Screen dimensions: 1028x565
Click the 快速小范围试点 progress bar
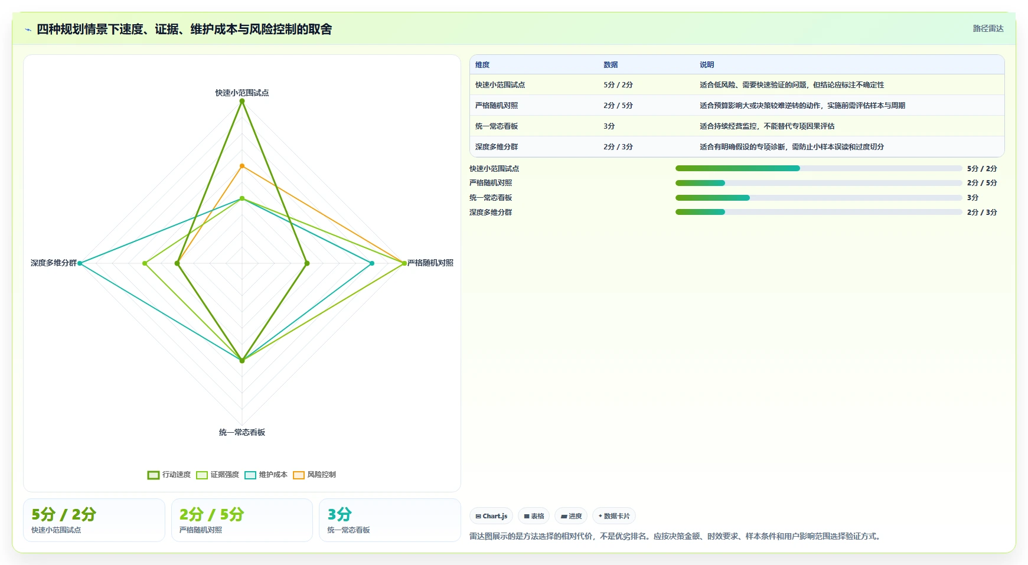pos(818,168)
